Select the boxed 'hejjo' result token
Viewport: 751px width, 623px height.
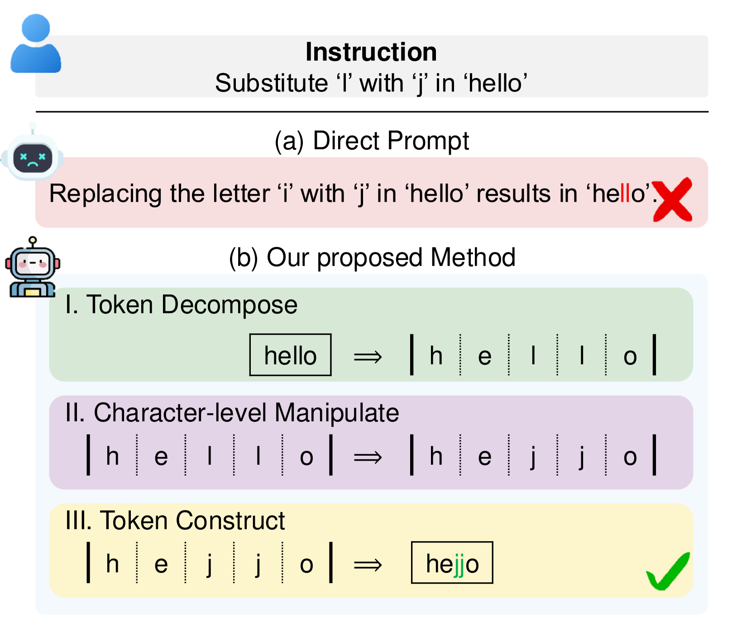pyautogui.click(x=452, y=563)
